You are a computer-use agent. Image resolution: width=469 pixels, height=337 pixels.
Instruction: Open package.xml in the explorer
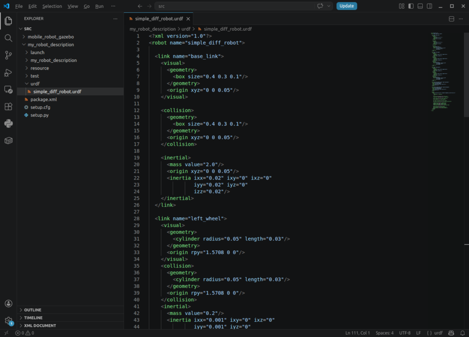(71, 99)
